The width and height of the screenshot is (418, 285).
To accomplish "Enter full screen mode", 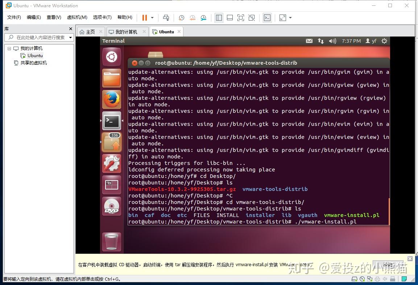I will pyautogui.click(x=240, y=18).
